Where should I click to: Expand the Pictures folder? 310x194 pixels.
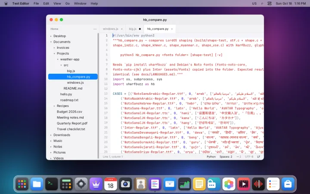pyautogui.click(x=51, y=153)
